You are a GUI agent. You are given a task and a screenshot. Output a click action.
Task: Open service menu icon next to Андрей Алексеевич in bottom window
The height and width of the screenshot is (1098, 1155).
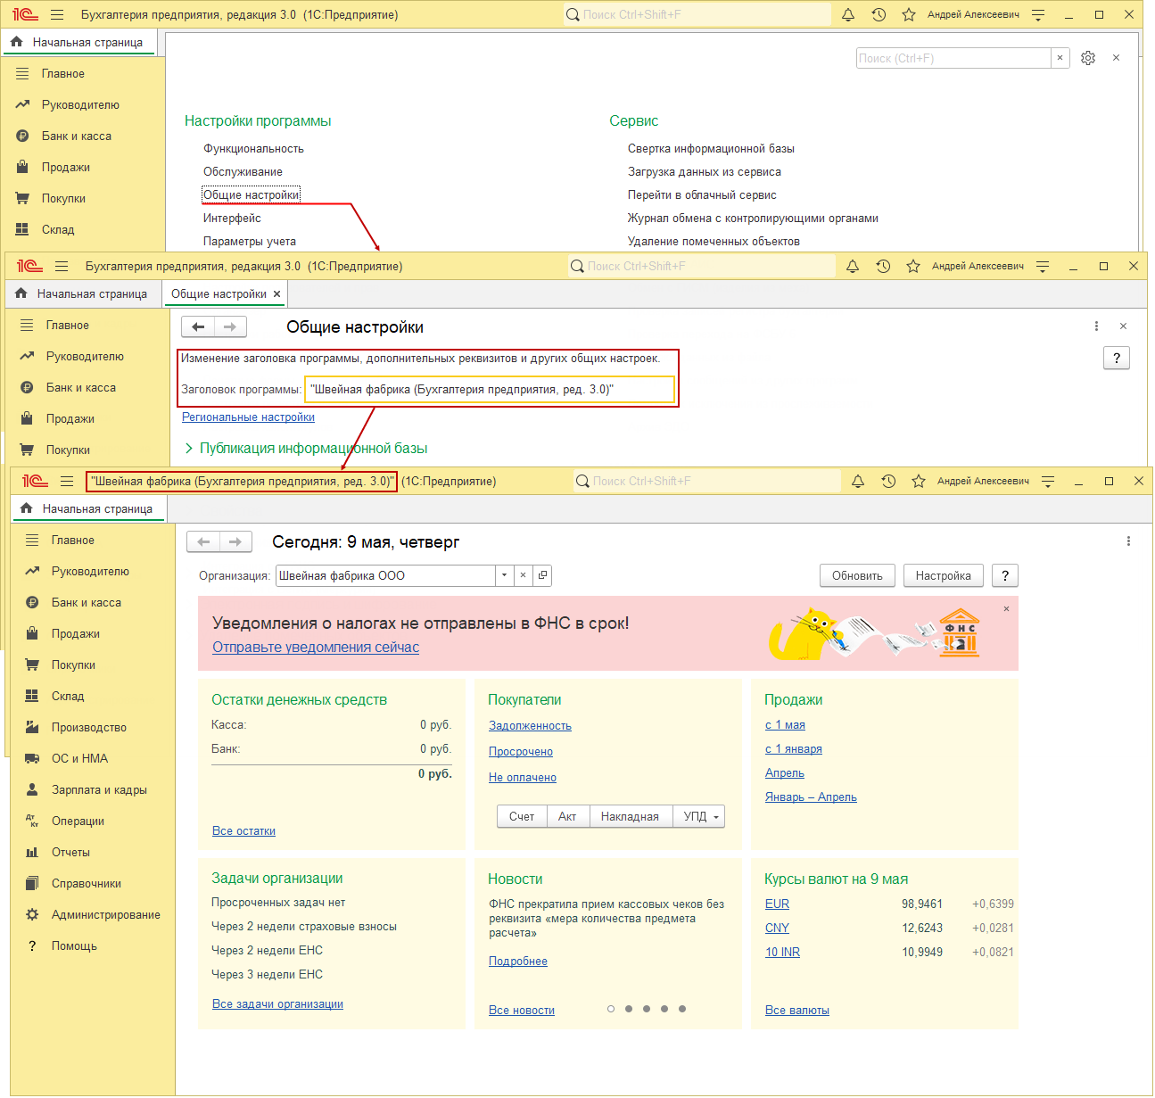click(1048, 481)
